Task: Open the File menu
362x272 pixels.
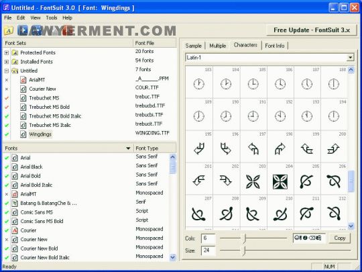Action: (x=7, y=18)
